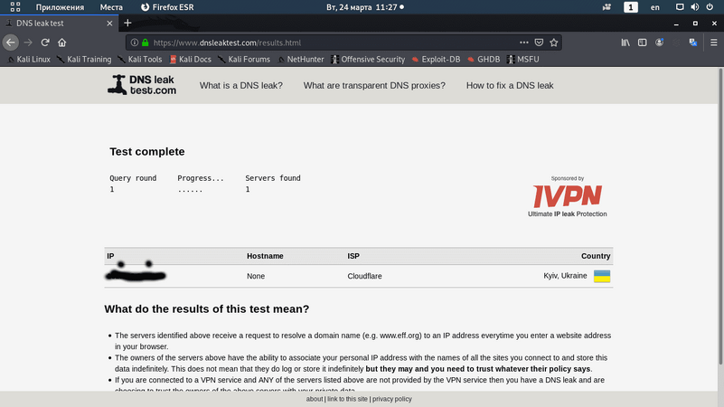Open Kali Training bookmark
The height and width of the screenshot is (407, 724).
pos(84,59)
